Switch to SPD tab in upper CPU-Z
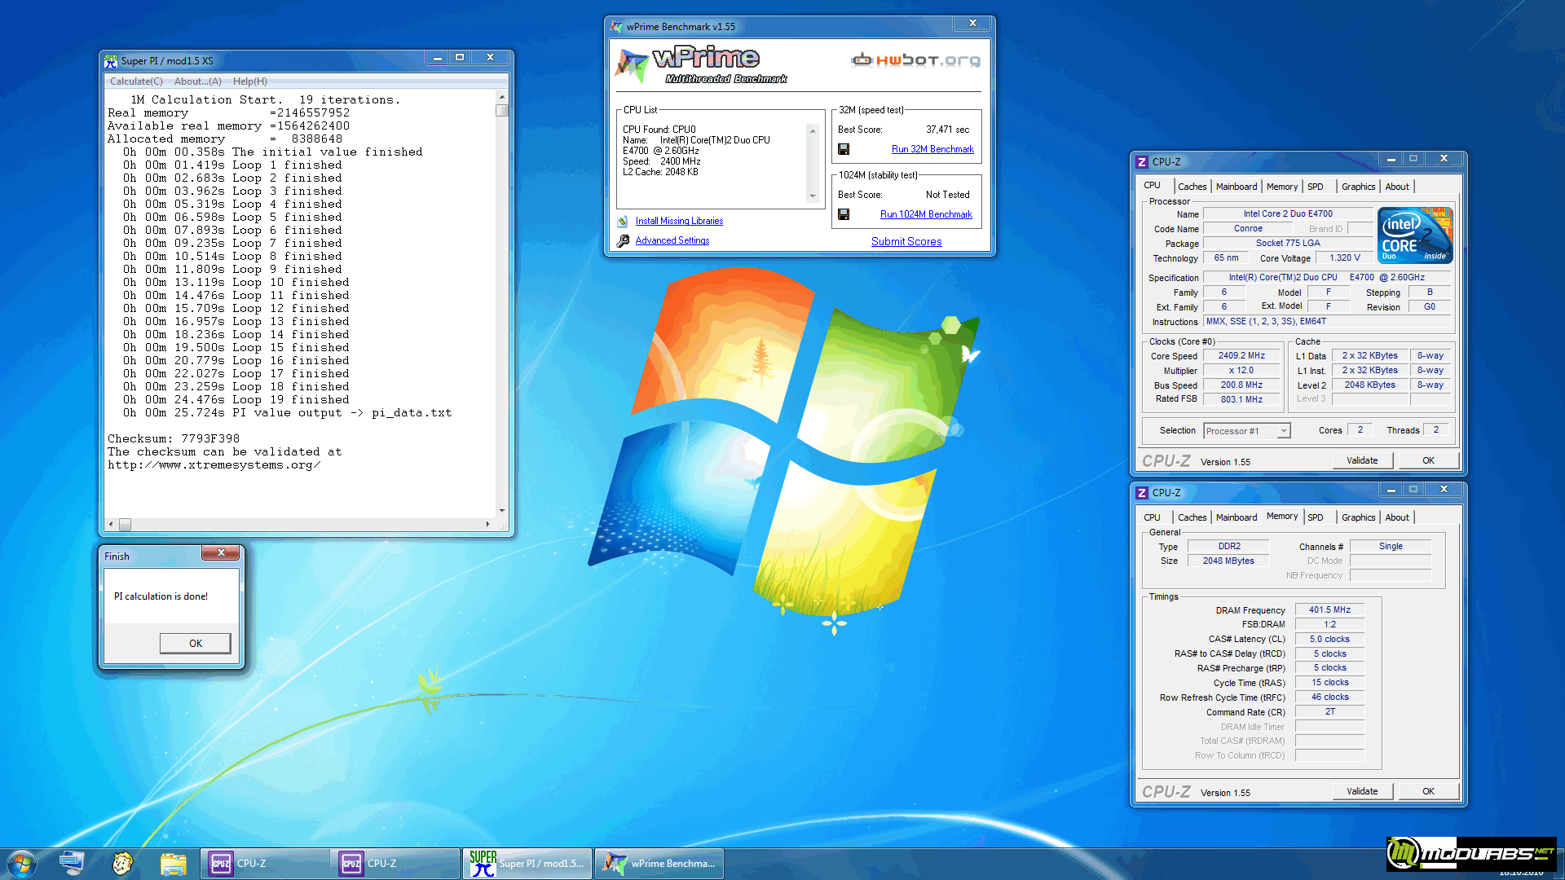The height and width of the screenshot is (880, 1565). pyautogui.click(x=1315, y=187)
